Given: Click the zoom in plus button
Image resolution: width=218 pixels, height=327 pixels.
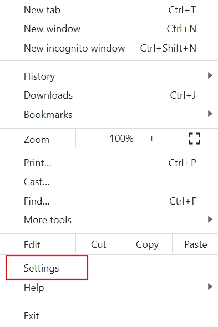Looking at the screenshot, I should tap(152, 139).
